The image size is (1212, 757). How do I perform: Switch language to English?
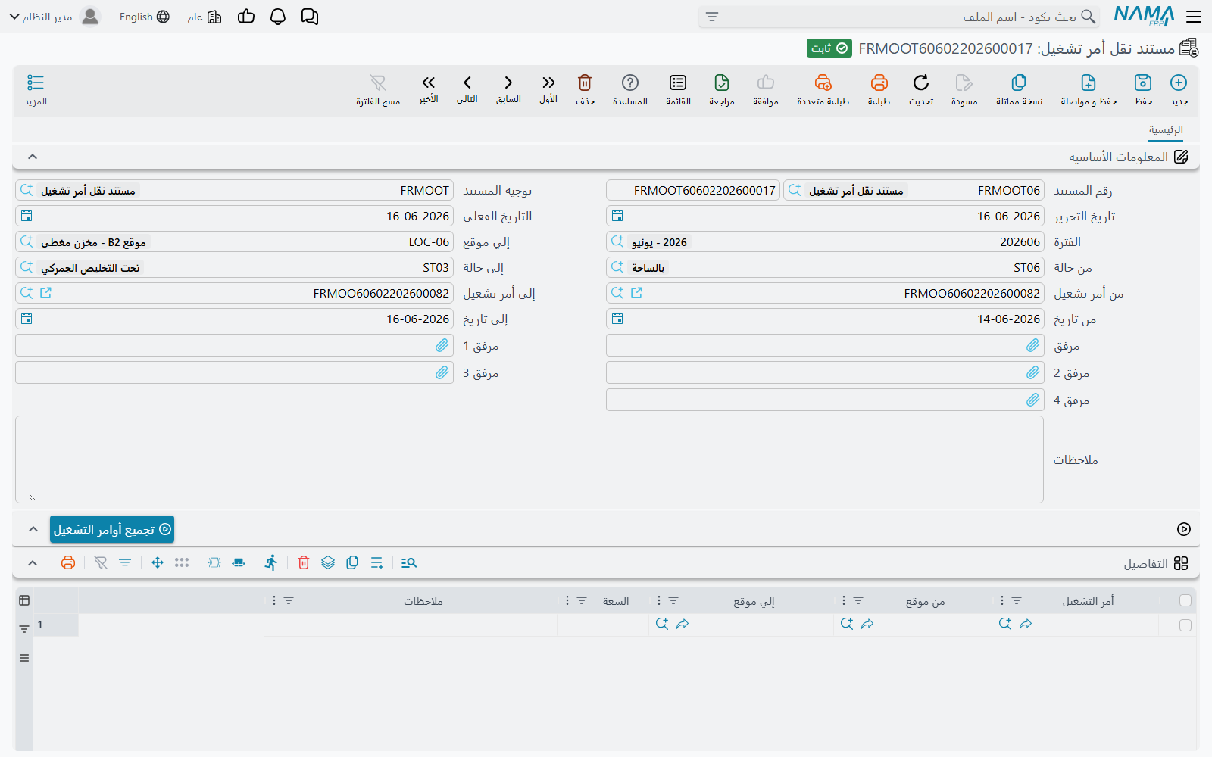pyautogui.click(x=144, y=17)
